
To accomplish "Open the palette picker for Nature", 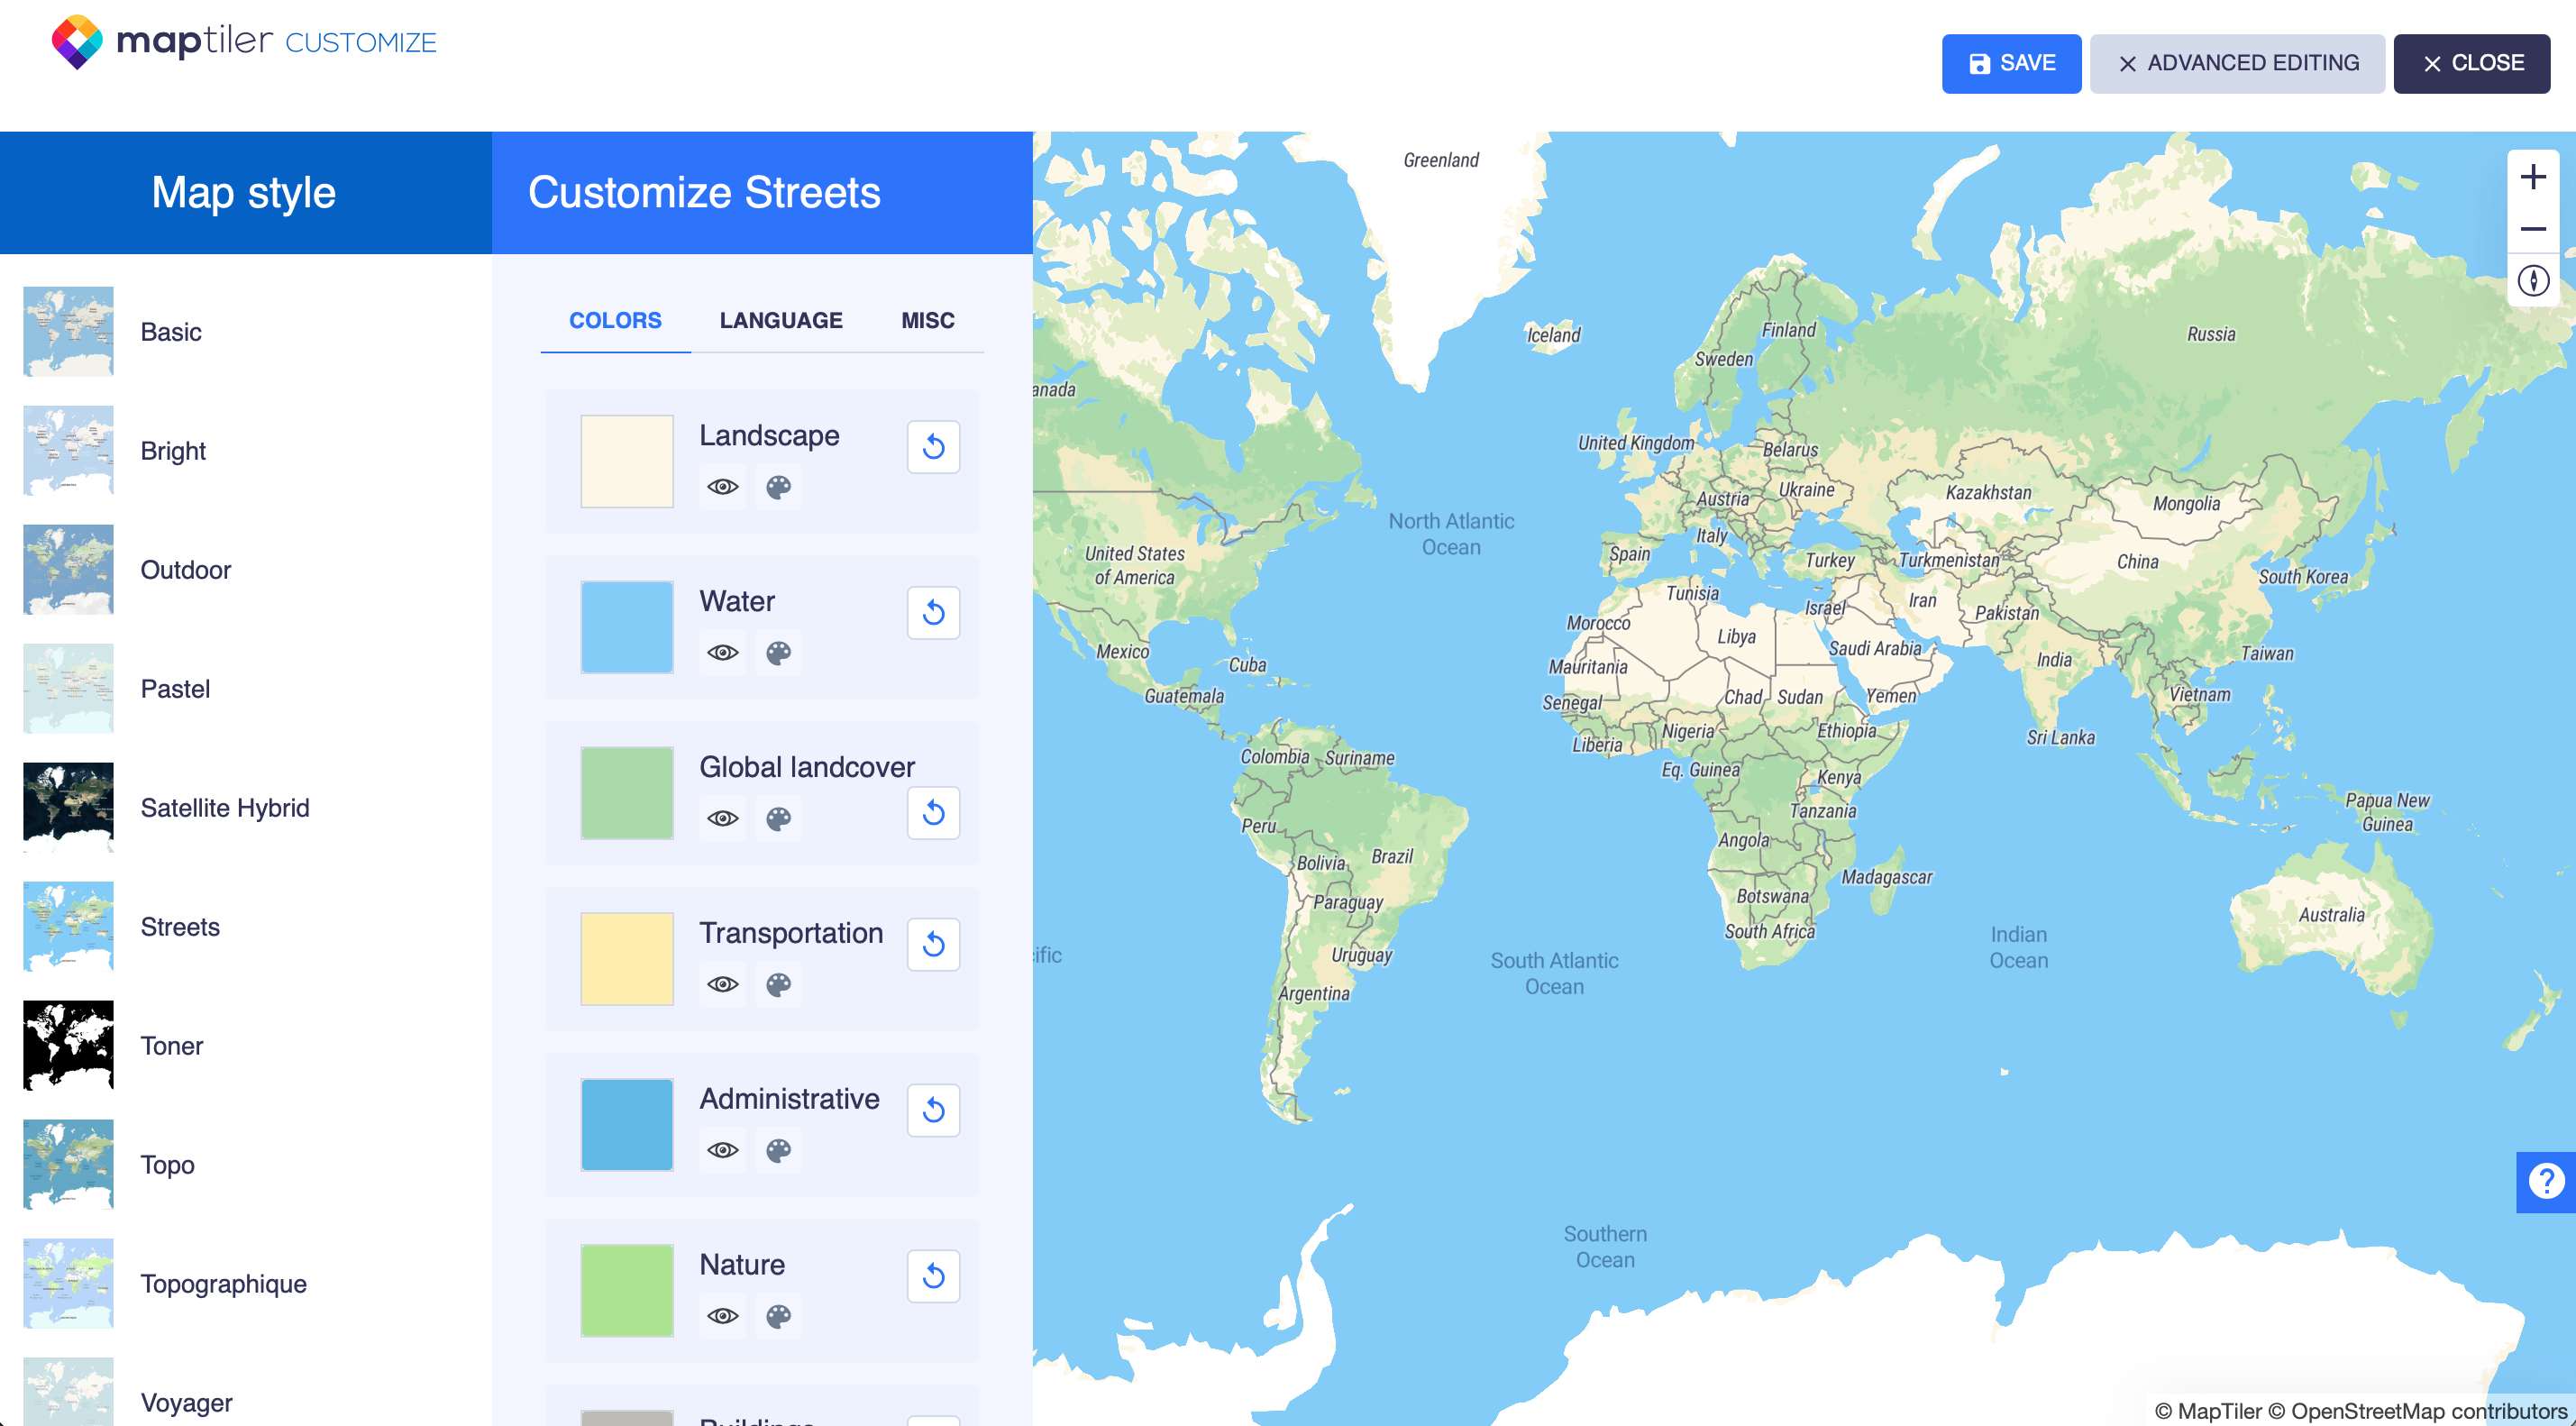I will point(778,1317).
